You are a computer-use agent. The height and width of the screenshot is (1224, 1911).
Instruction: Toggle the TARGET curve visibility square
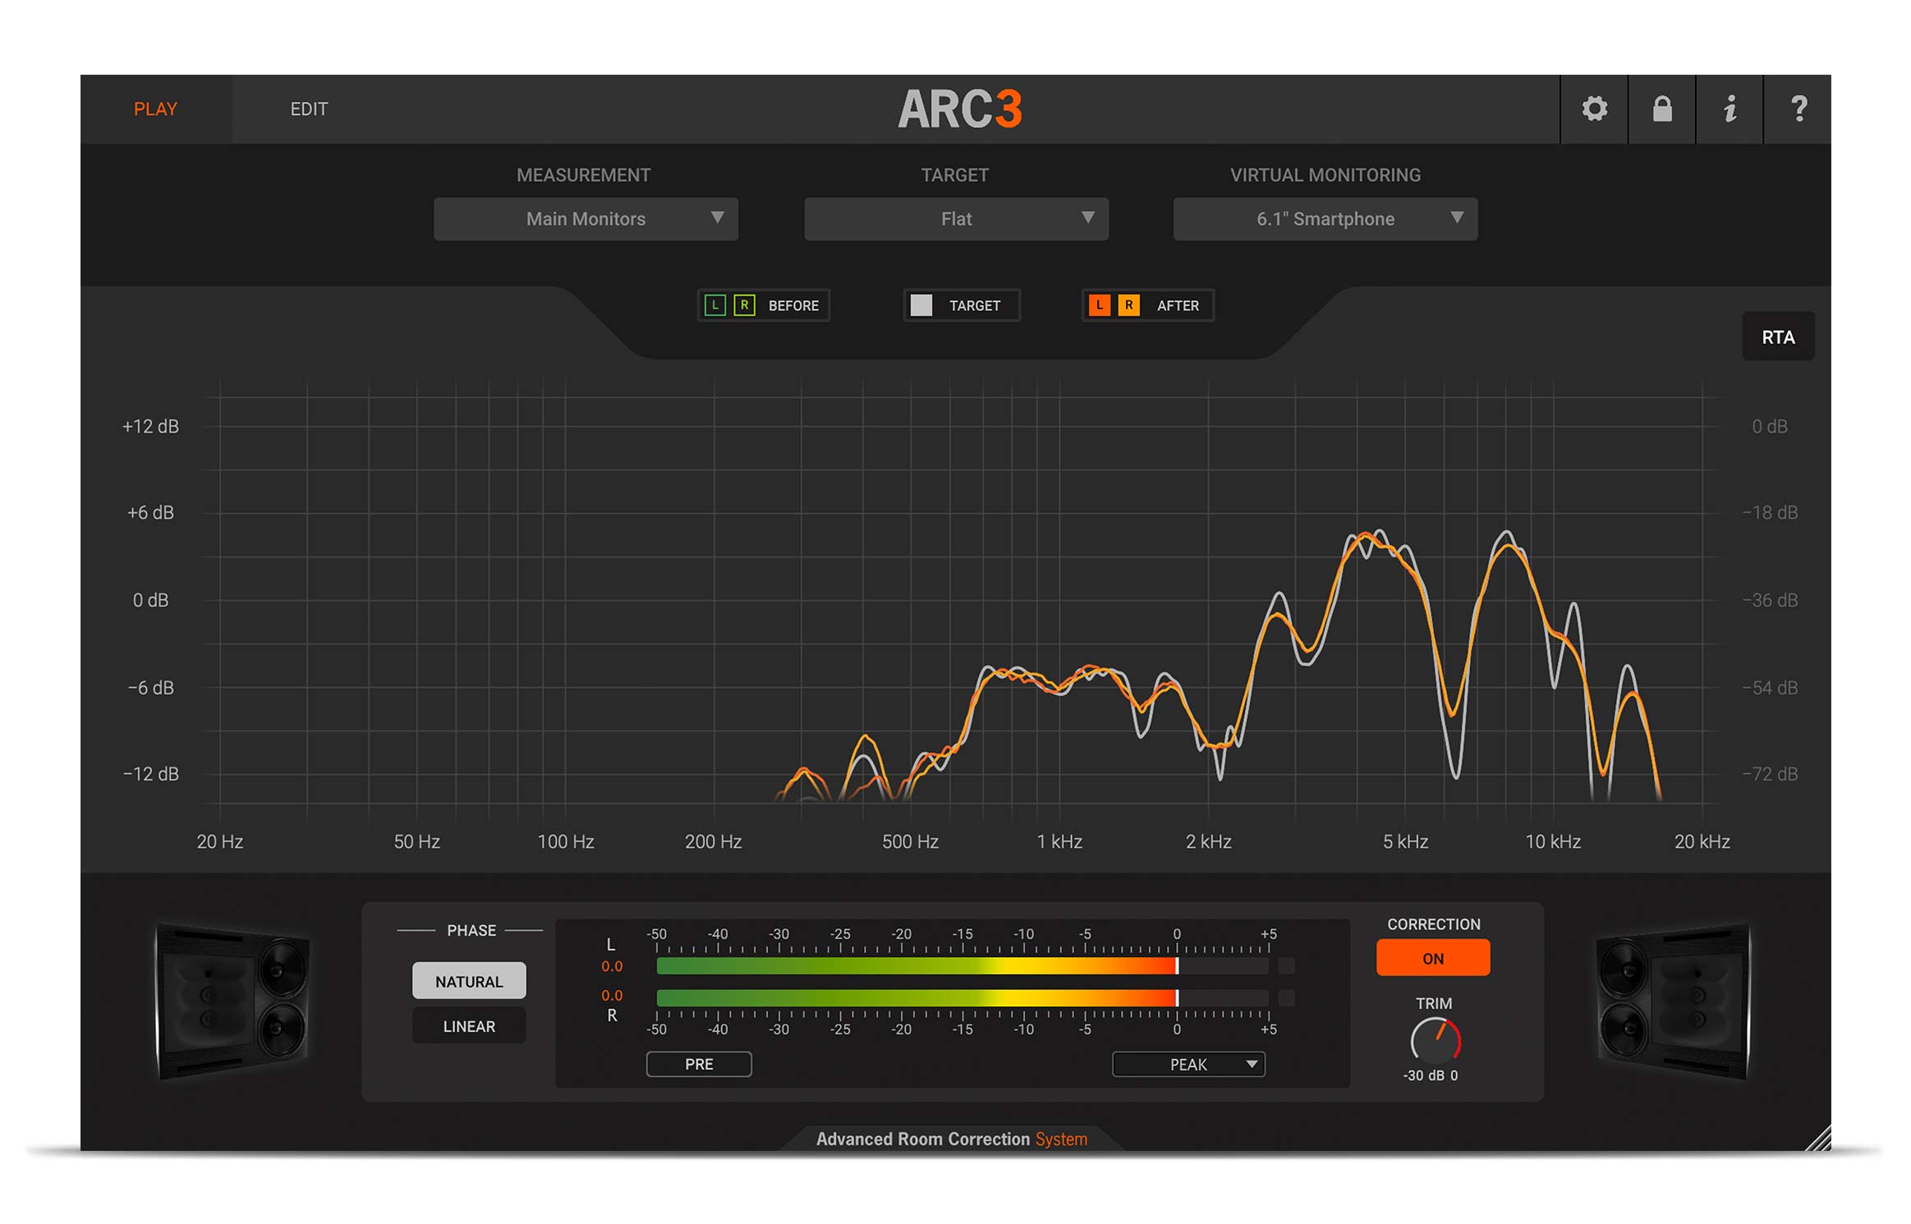[921, 305]
